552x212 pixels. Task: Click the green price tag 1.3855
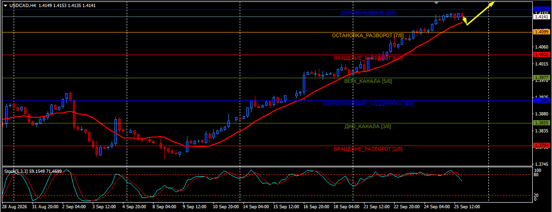pyautogui.click(x=541, y=123)
